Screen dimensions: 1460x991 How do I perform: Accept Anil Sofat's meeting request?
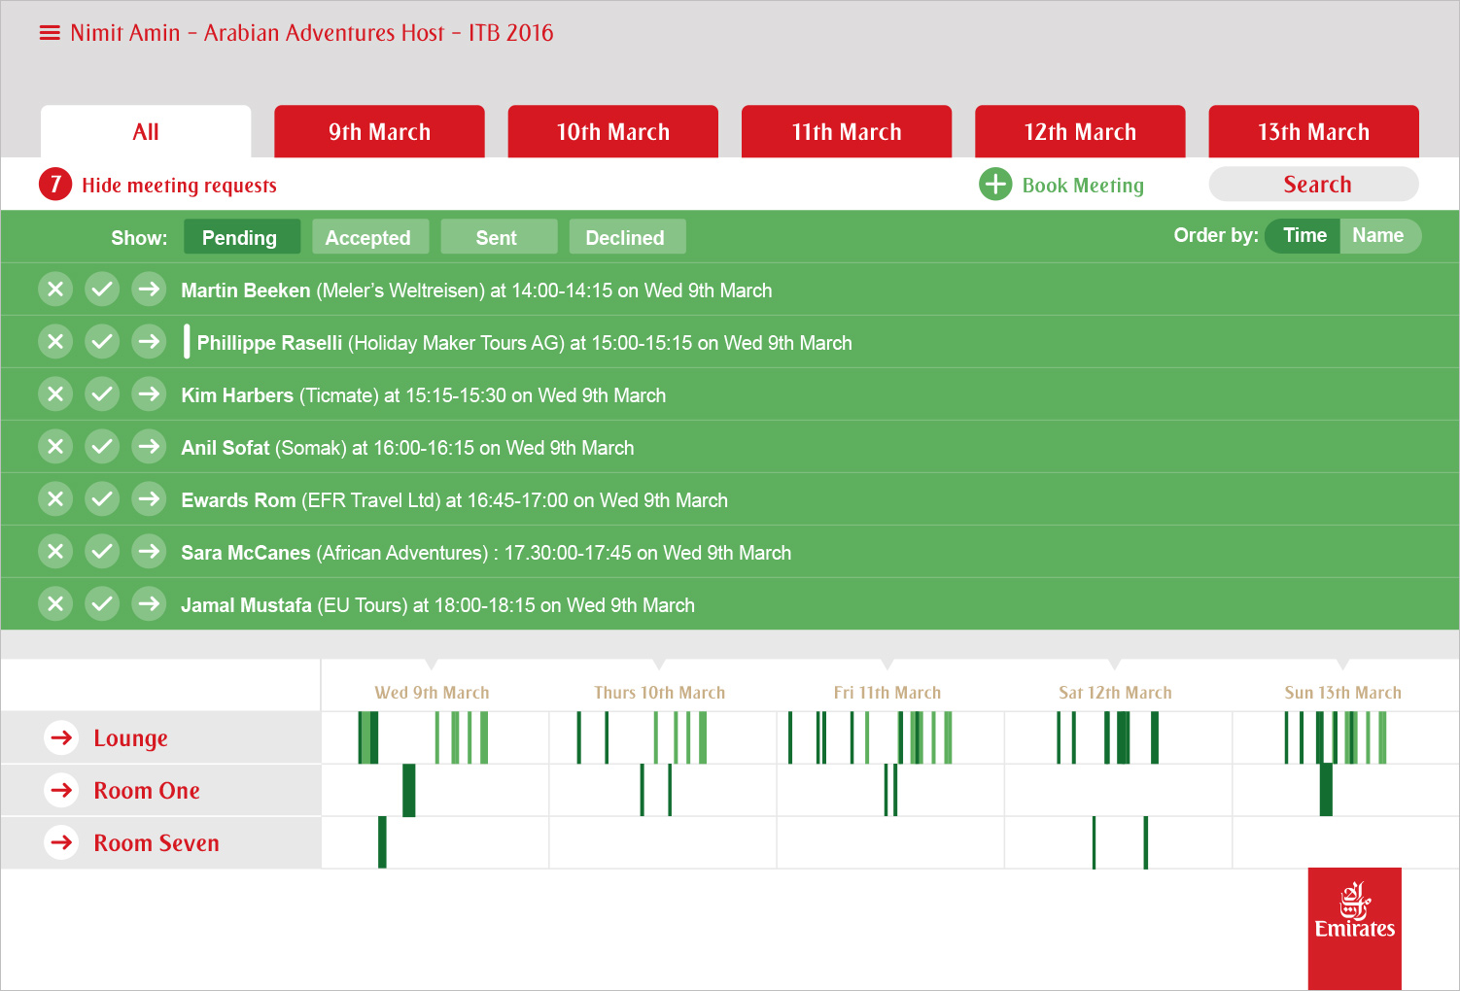(102, 447)
